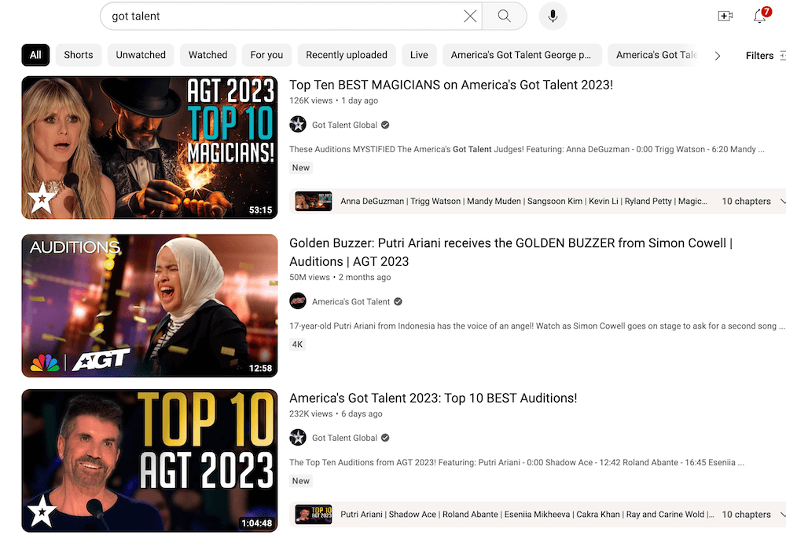Select the Live filter chip
The width and height of the screenshot is (786, 539).
click(419, 55)
